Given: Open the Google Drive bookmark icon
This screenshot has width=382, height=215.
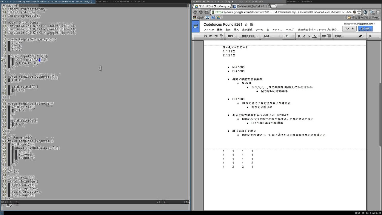Looking at the screenshot, I should point(218,18).
